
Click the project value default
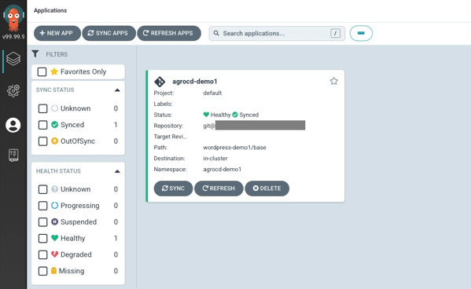pos(212,93)
